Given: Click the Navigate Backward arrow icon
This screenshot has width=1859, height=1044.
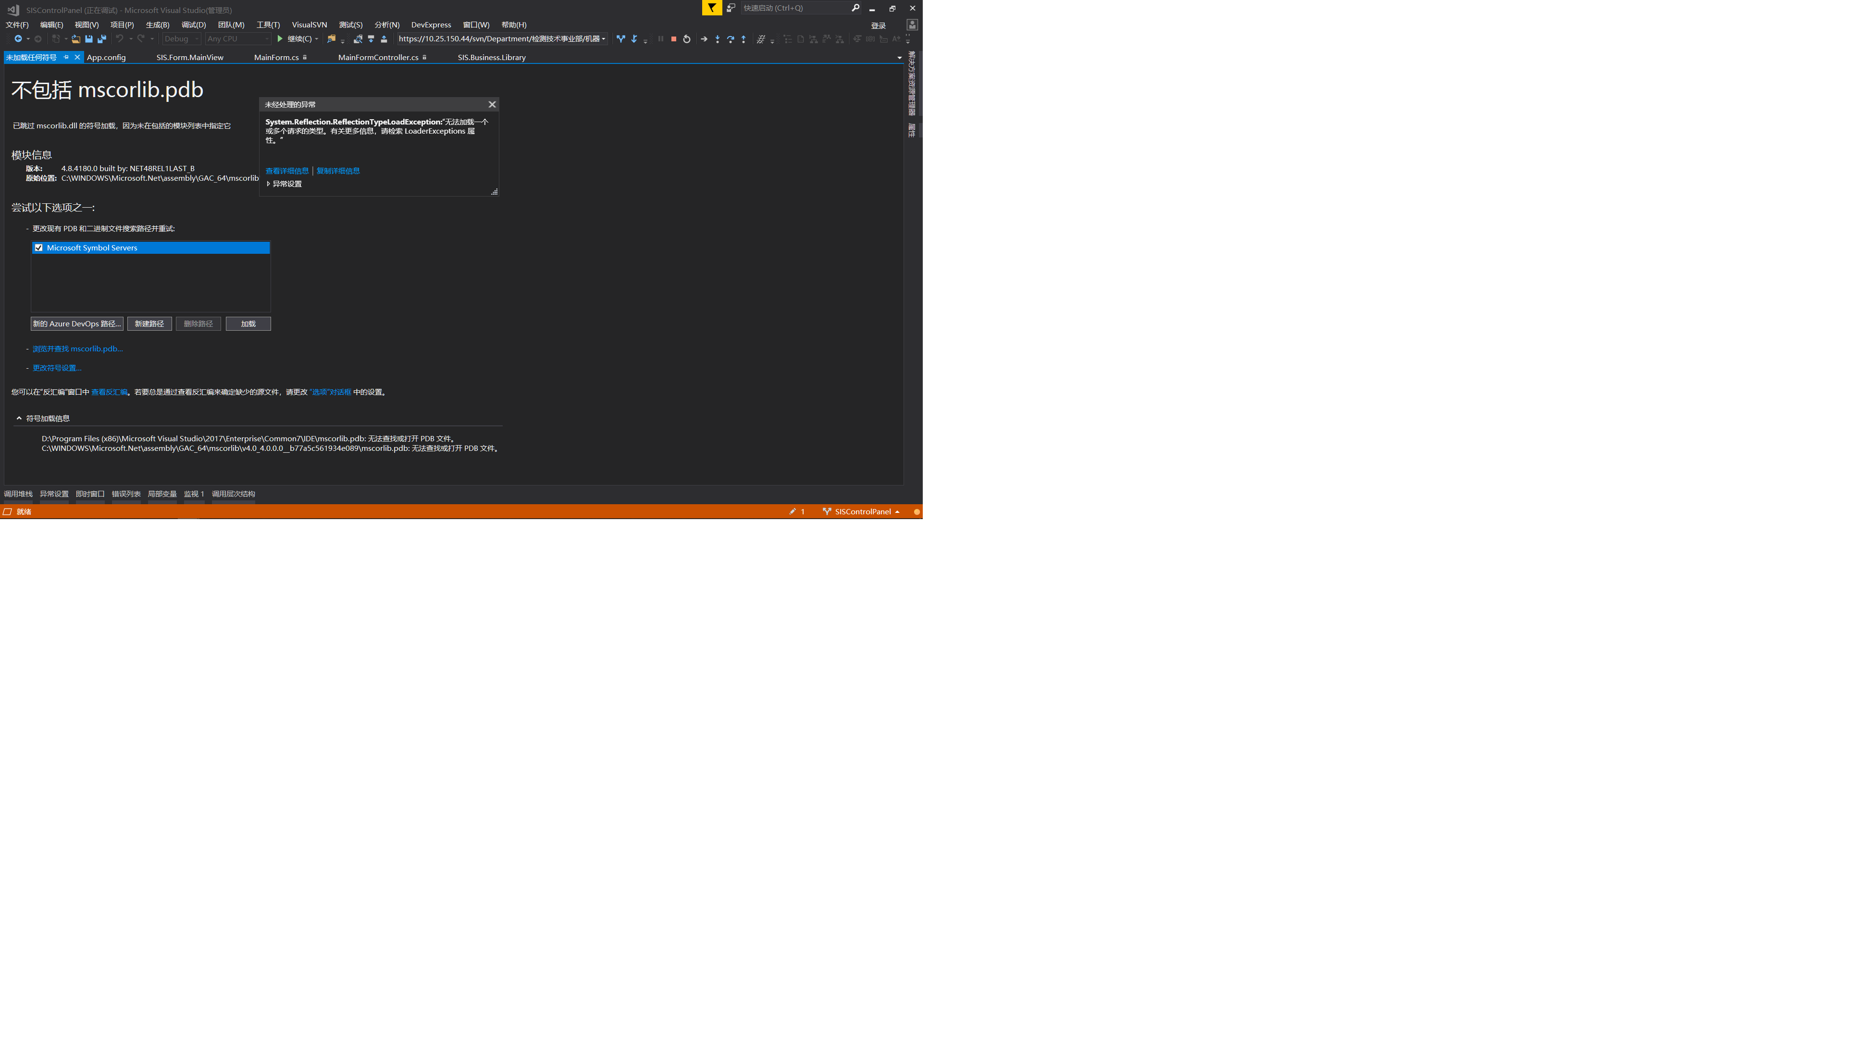Looking at the screenshot, I should [17, 39].
